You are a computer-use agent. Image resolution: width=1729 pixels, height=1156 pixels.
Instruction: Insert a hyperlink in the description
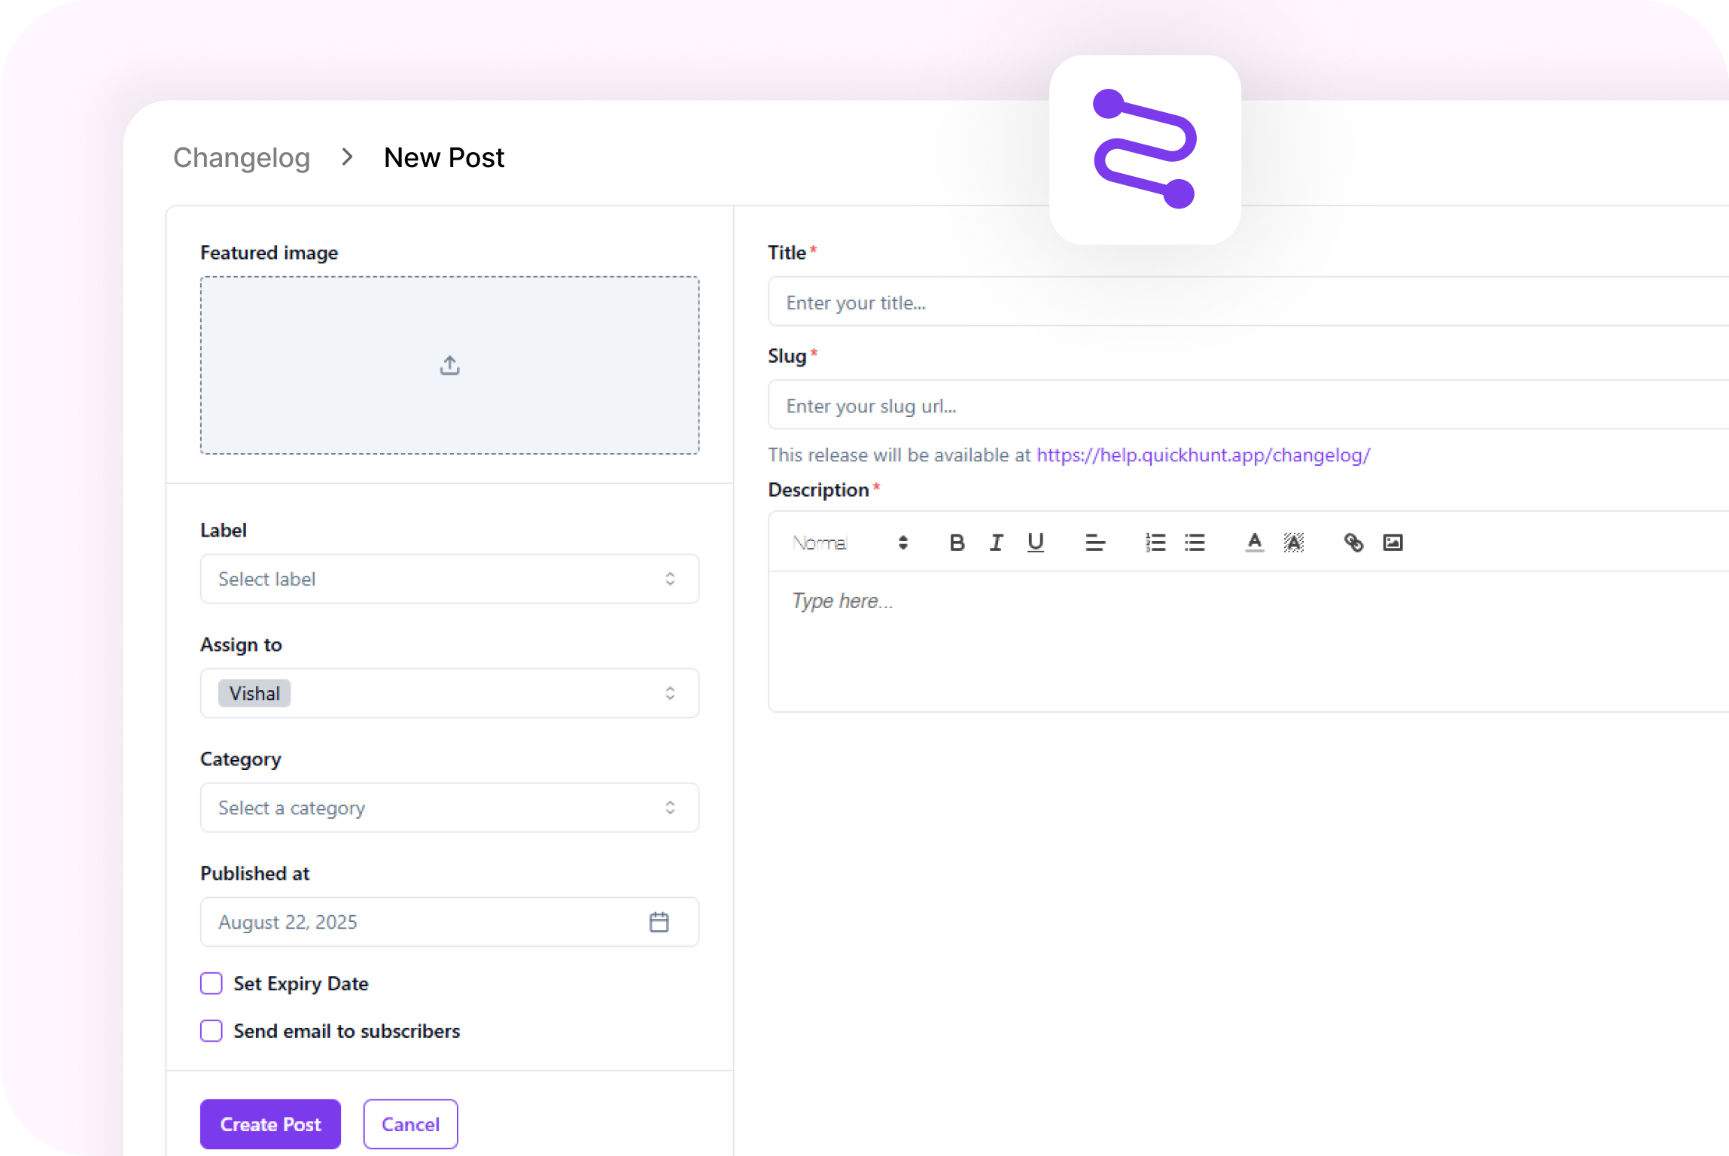pos(1353,543)
